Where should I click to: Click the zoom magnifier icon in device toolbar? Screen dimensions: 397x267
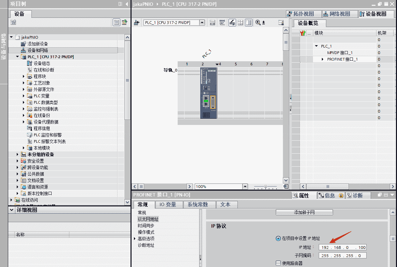(x=258, y=23)
